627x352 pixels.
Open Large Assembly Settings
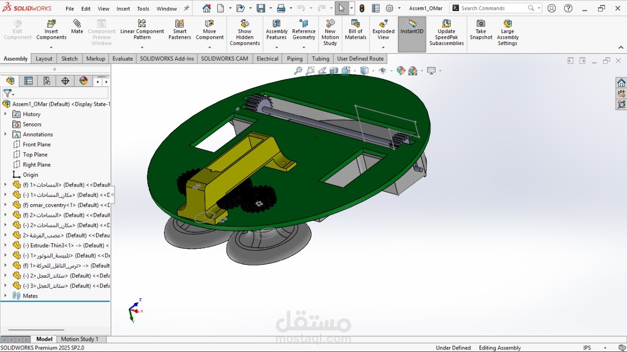point(507,33)
